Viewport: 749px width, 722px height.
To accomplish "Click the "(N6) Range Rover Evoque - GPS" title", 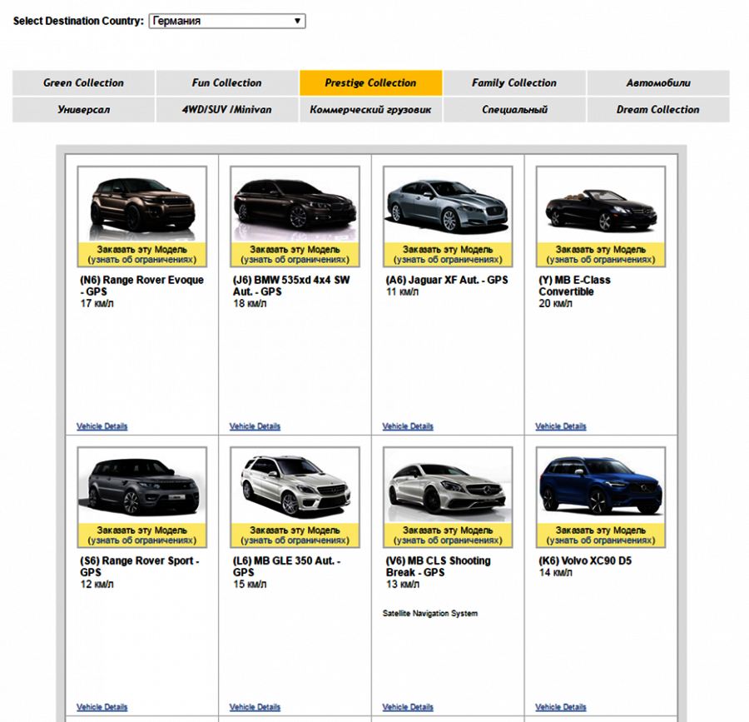I will tap(141, 286).
